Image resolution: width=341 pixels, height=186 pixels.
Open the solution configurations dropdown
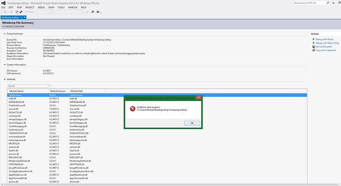coord(44,12)
